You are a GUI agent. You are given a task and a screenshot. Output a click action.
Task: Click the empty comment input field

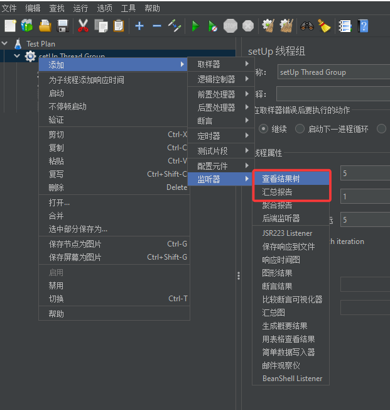(333, 94)
